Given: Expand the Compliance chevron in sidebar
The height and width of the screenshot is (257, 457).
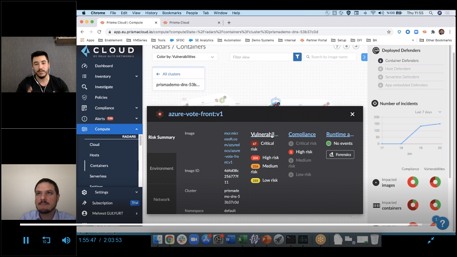Looking at the screenshot, I should click(x=137, y=108).
